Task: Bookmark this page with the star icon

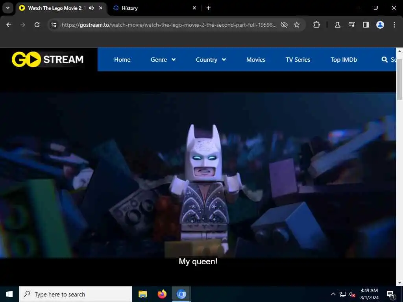Action: 297,25
